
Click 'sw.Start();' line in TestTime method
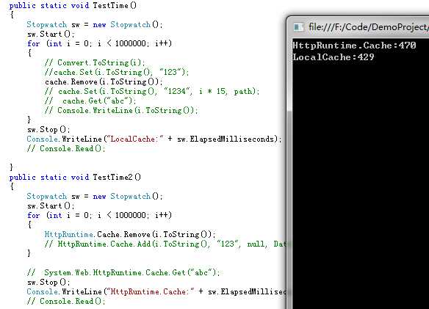click(51, 34)
